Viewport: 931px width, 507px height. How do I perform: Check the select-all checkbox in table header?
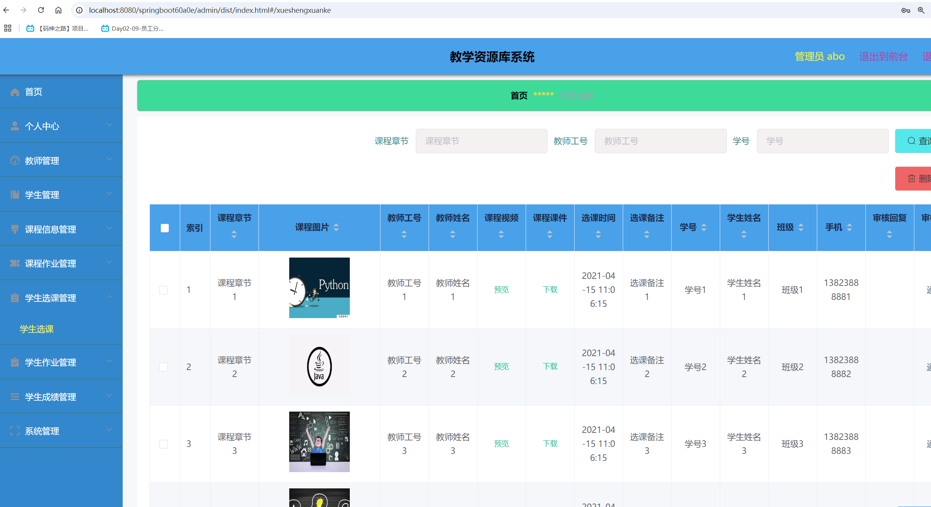click(x=165, y=228)
